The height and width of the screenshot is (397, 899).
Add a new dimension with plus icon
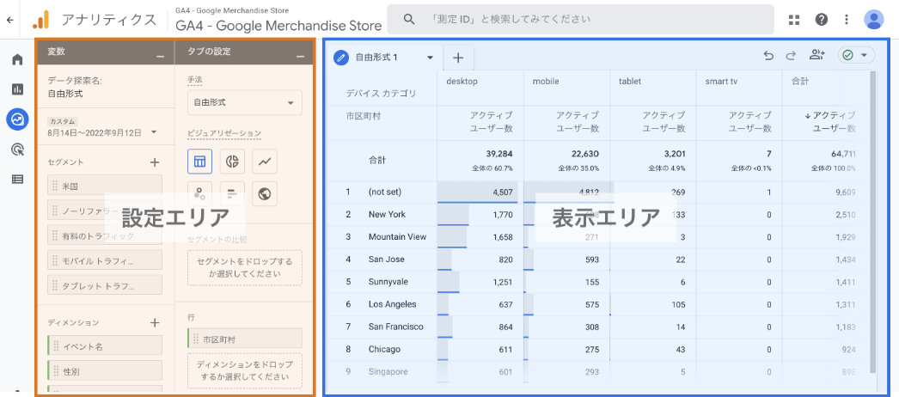tap(154, 322)
